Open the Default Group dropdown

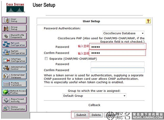click(94, 96)
